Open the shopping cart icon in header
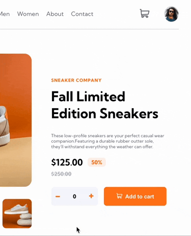 [144, 13]
